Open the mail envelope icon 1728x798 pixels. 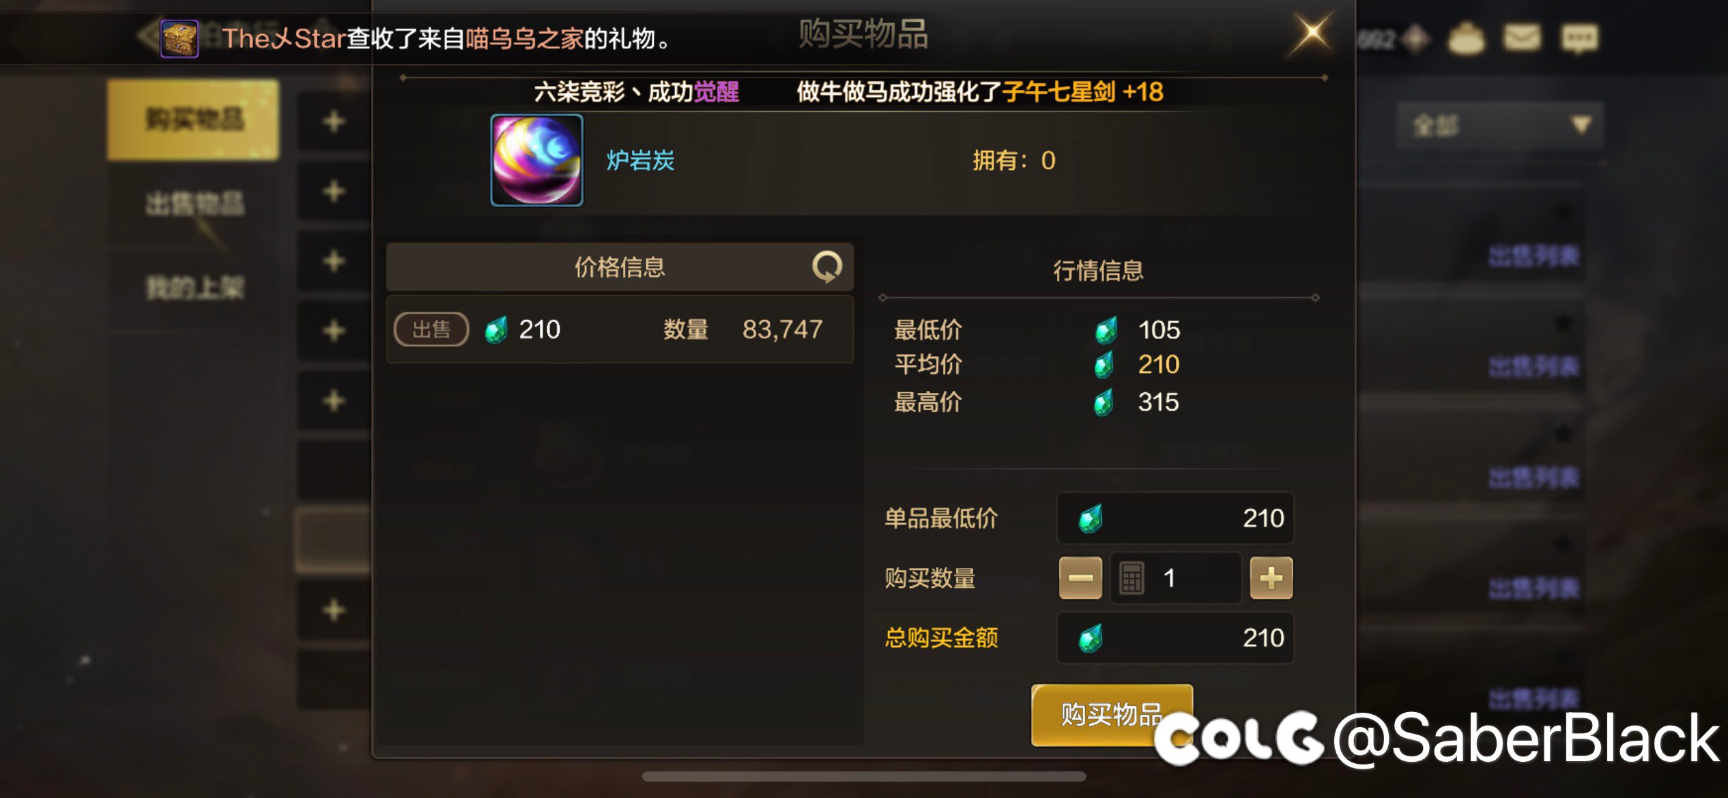pyautogui.click(x=1522, y=38)
